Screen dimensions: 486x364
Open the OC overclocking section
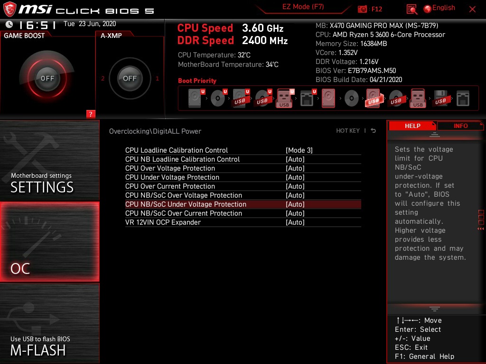(49, 242)
